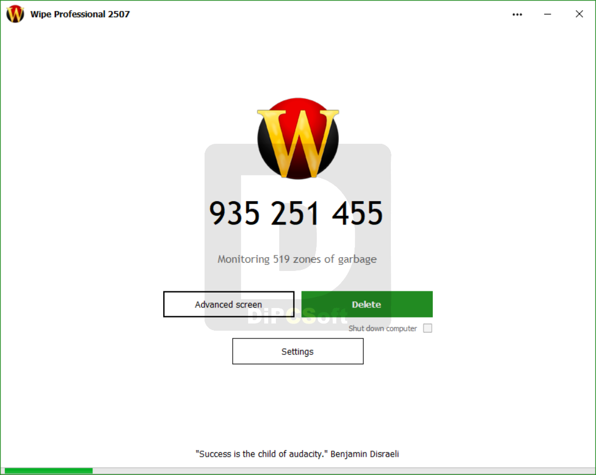596x475 pixels.
Task: Click the green progress bar at the bottom
Action: tap(49, 471)
